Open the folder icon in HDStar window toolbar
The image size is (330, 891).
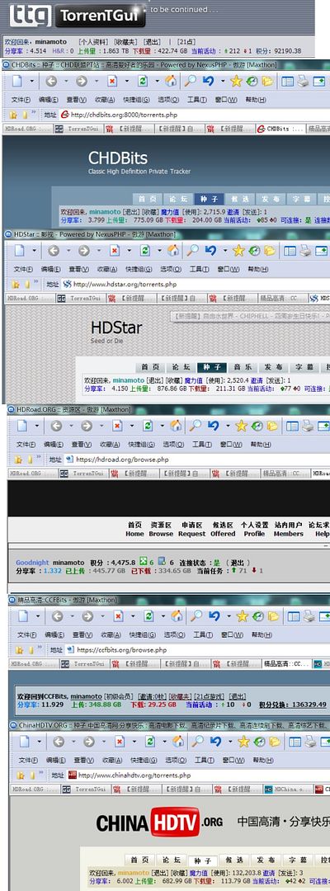tap(269, 250)
